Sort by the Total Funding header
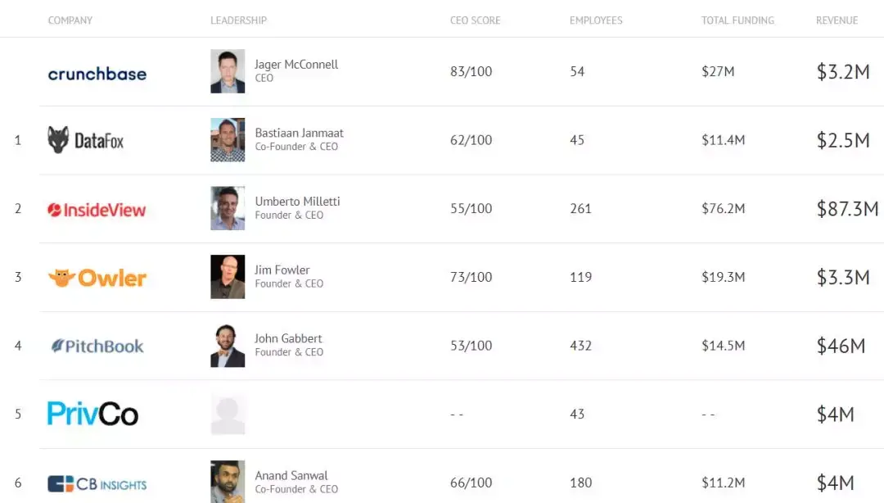The image size is (884, 503). tap(737, 20)
